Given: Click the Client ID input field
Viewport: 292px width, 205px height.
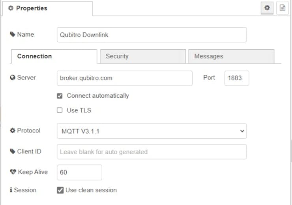Looking at the screenshot, I should (x=152, y=152).
